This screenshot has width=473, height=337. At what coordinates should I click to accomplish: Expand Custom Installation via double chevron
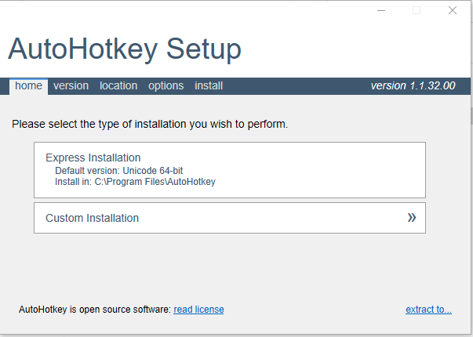pos(412,218)
